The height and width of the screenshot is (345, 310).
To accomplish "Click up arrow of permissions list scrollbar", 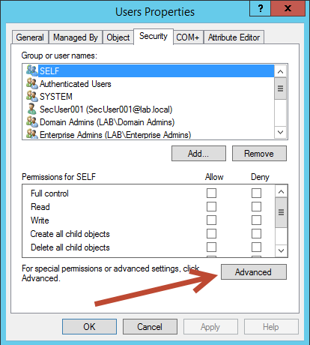I will 281,191.
